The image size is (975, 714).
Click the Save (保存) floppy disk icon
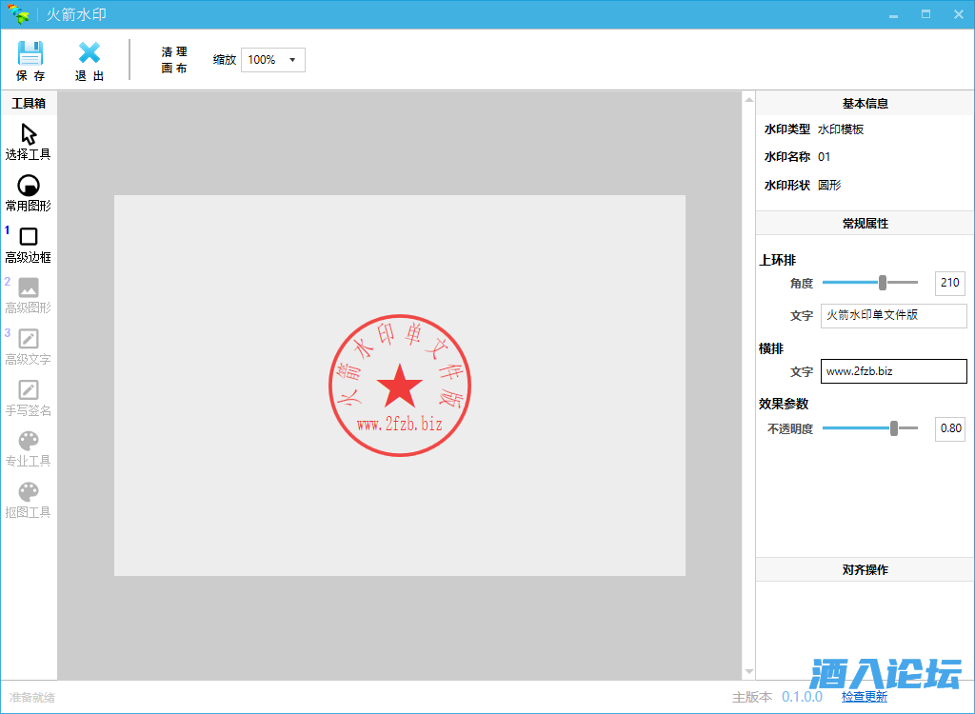point(30,54)
